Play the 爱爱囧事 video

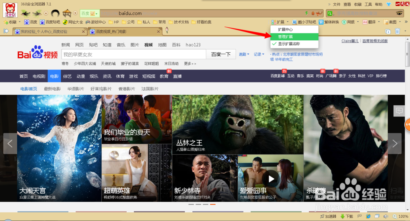point(271,179)
